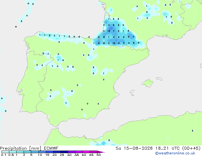Click the 0.1 to 0.5 mm legend swatch

(5, 152)
